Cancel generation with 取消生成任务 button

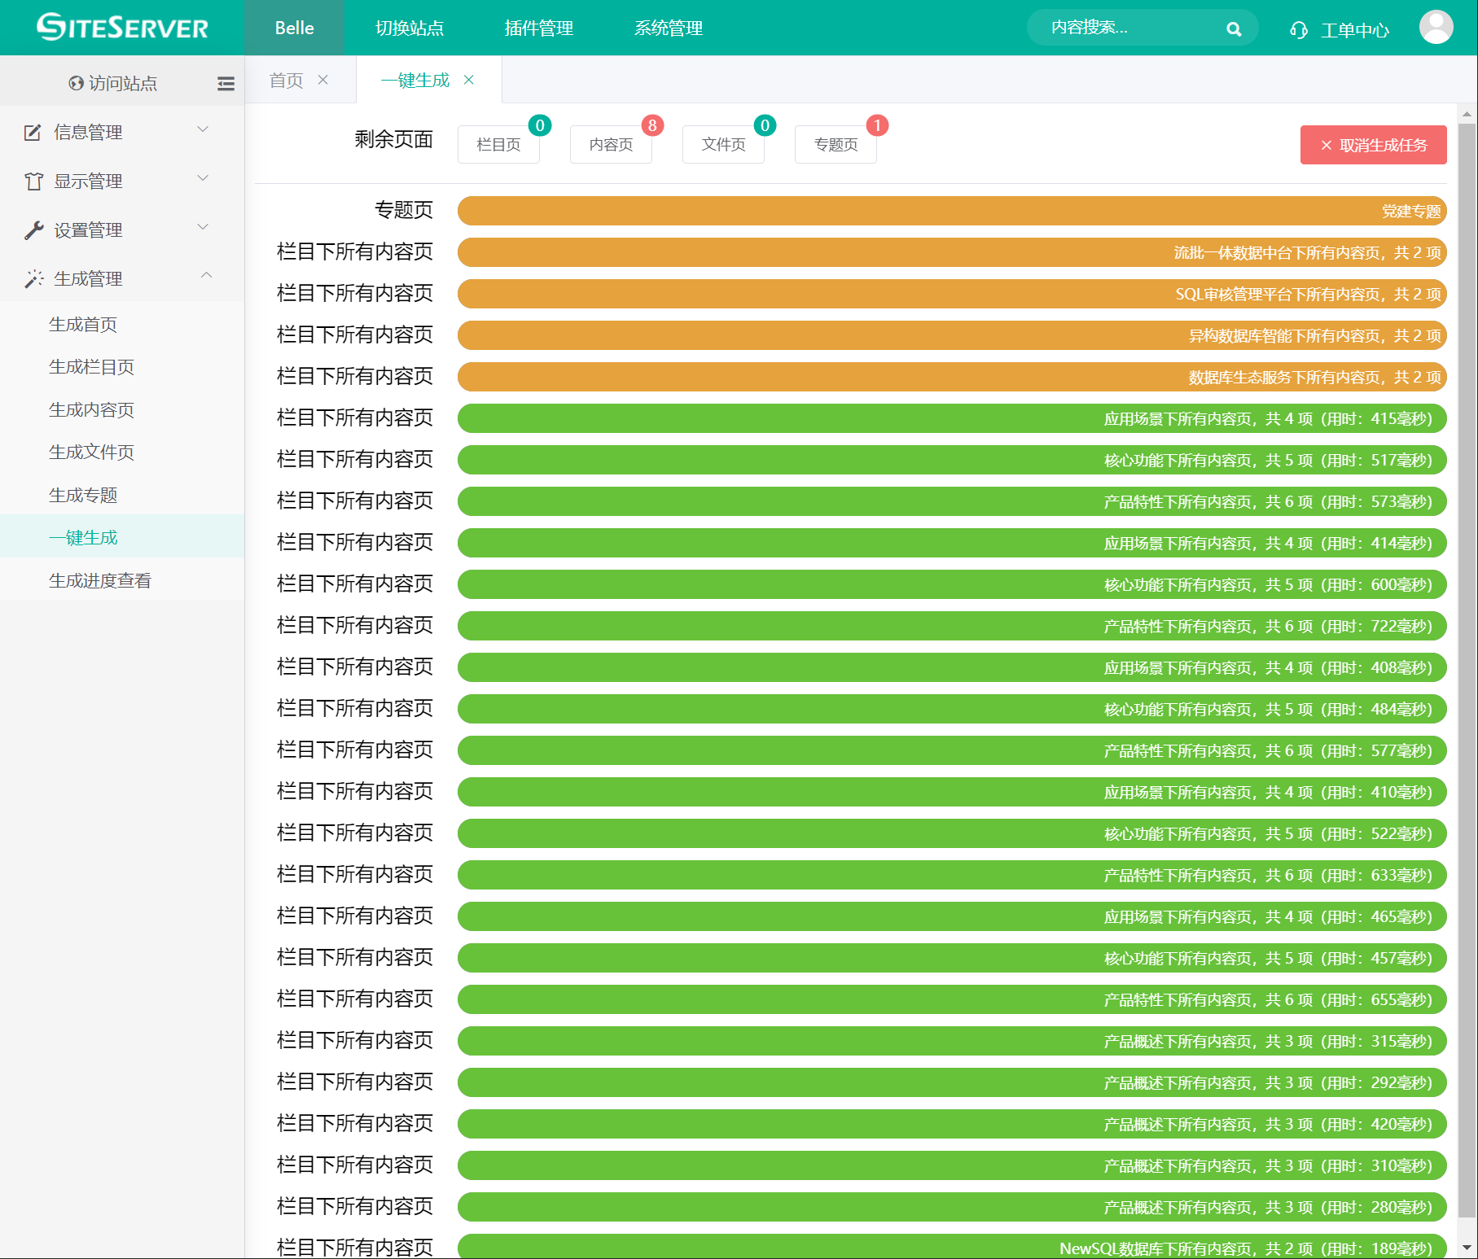(x=1373, y=145)
